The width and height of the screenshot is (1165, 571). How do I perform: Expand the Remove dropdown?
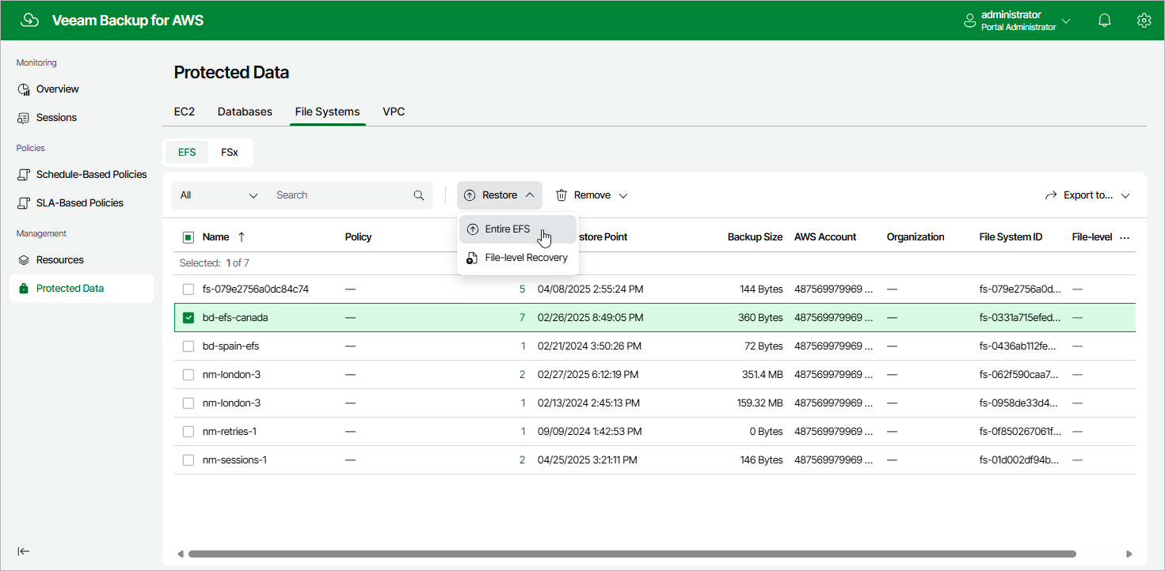[x=623, y=195]
